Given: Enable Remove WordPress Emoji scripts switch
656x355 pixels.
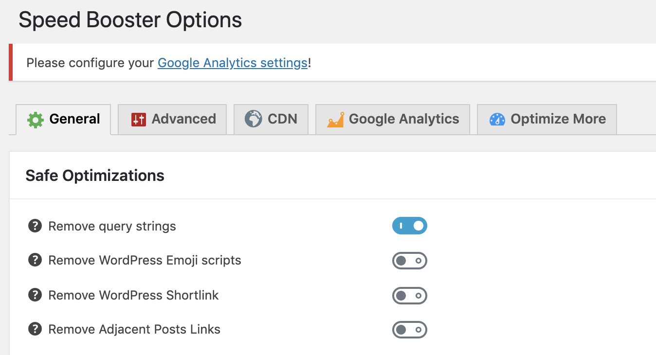Looking at the screenshot, I should point(410,261).
